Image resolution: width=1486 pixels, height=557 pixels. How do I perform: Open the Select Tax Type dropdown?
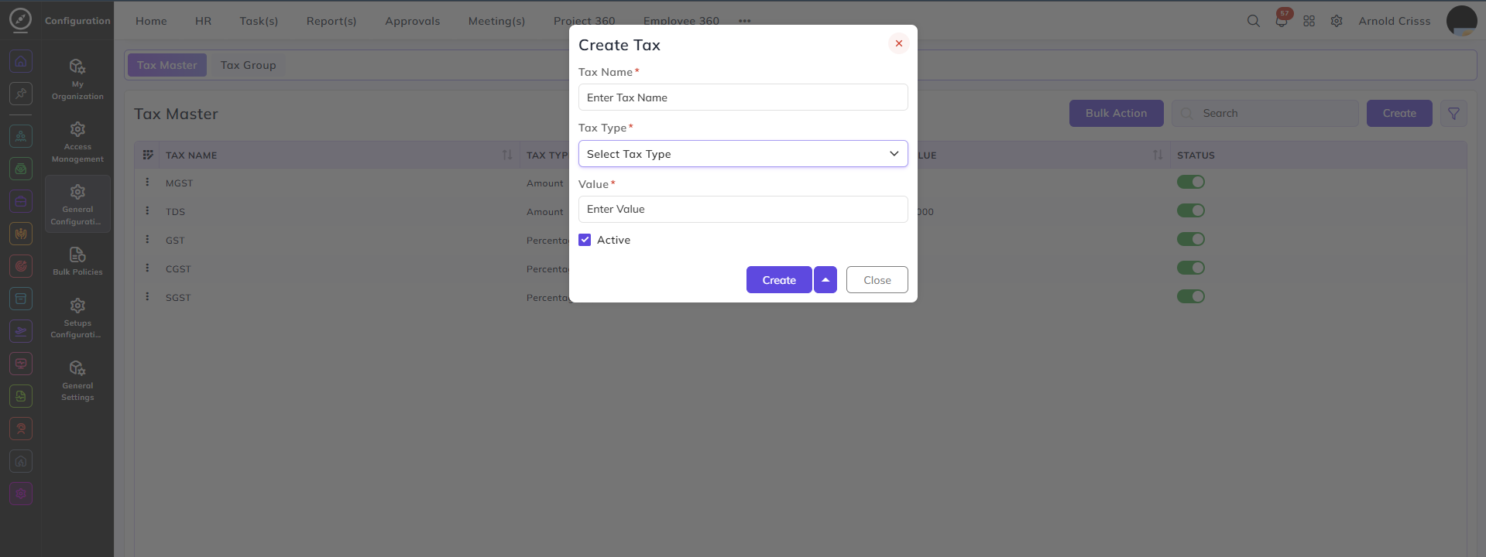click(743, 154)
